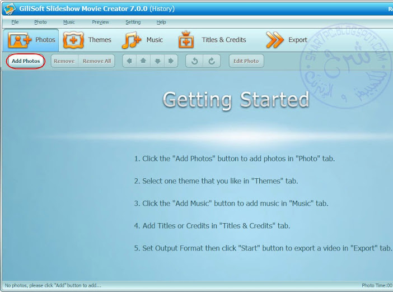Click the 'No photos, please click' status text
Image resolution: width=393 pixels, height=292 pixels.
53,285
